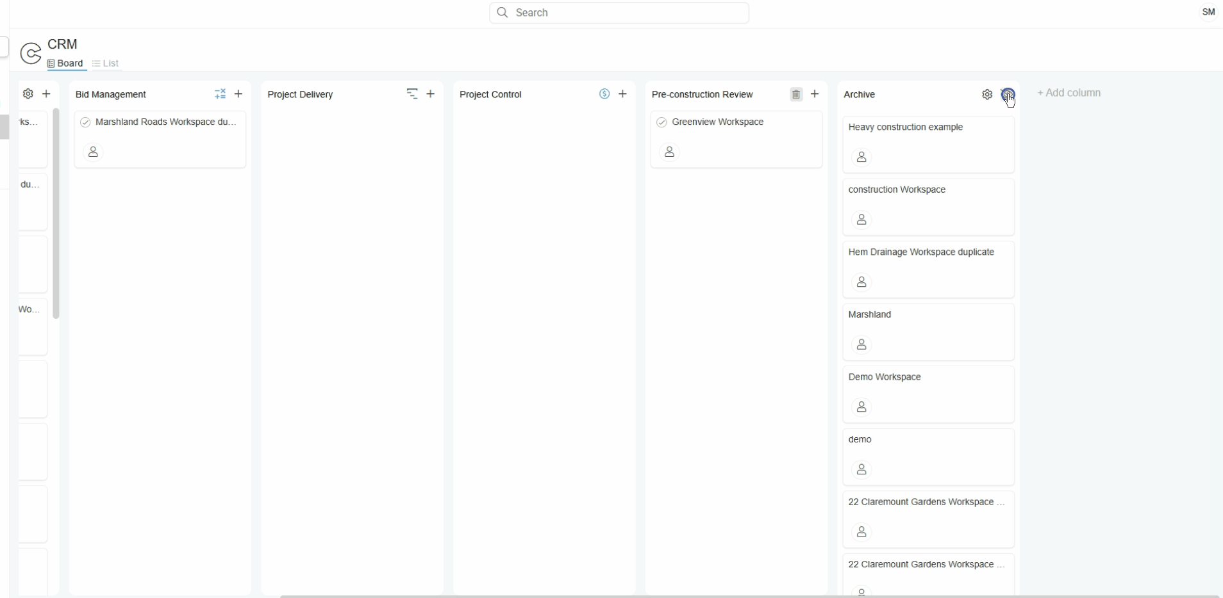Open the SM user avatar menu
Viewport: 1223px width, 598px height.
1208,12
